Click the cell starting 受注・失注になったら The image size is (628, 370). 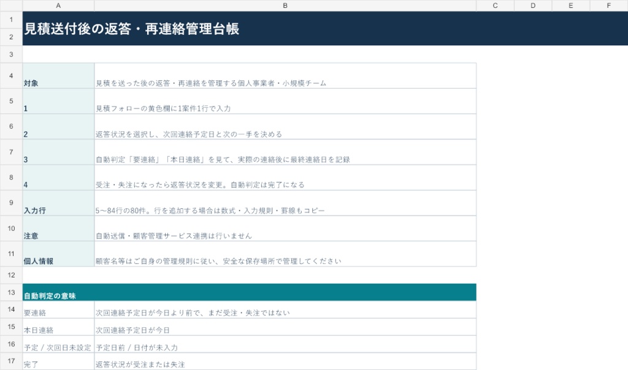point(285,177)
